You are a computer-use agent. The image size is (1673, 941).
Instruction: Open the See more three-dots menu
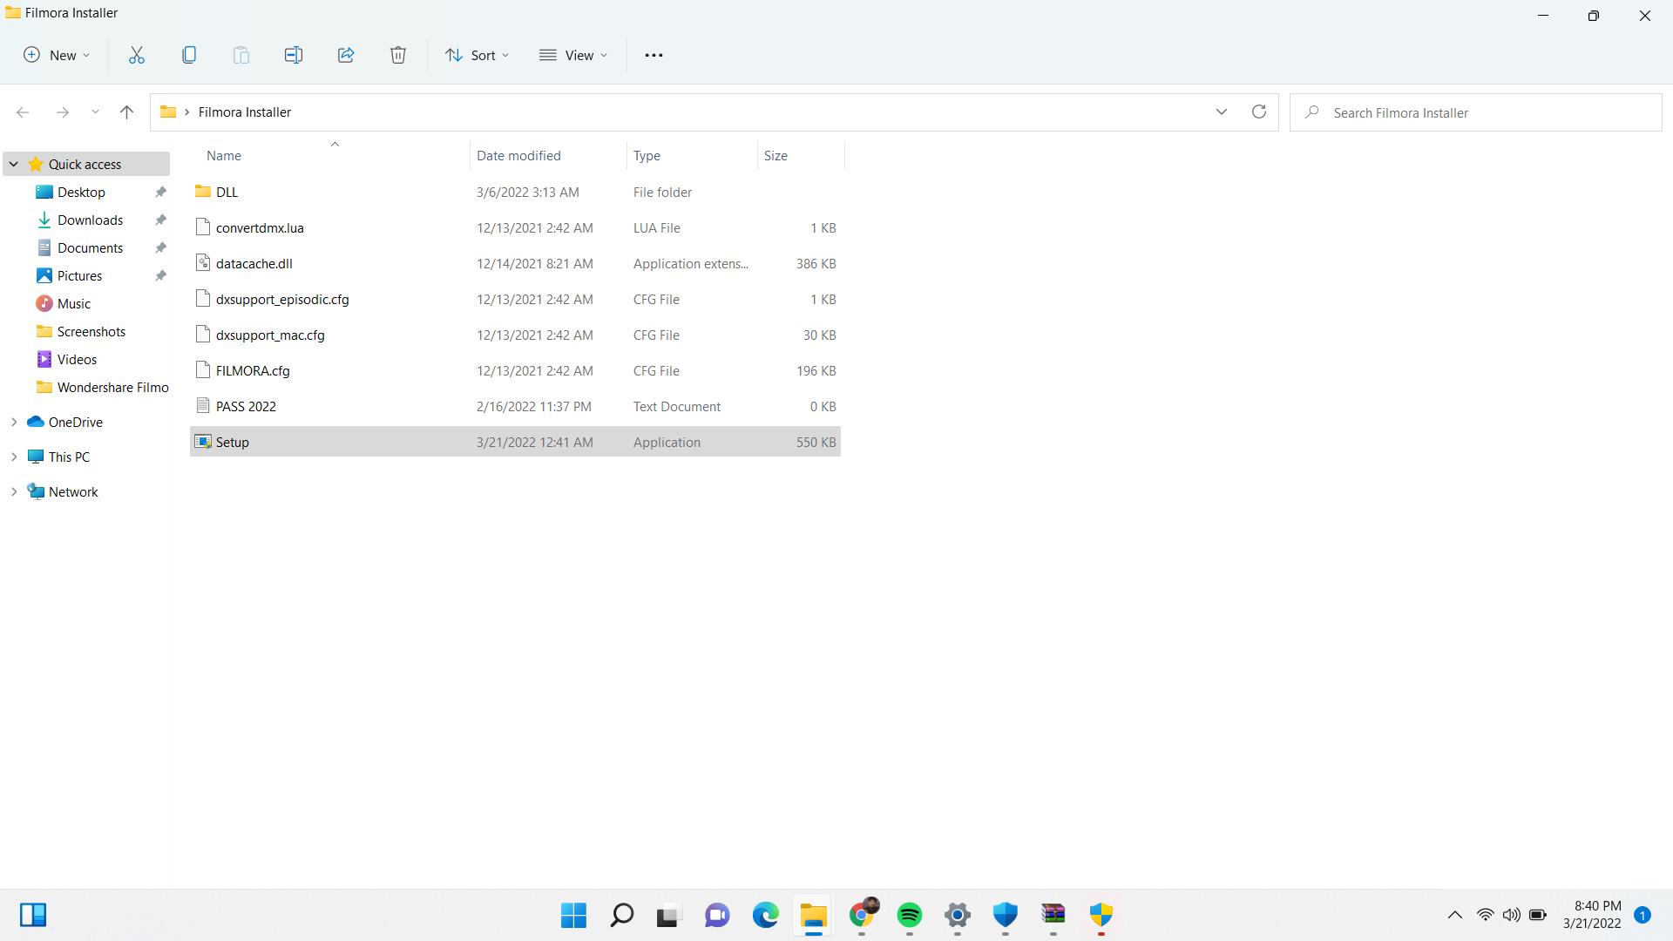[x=654, y=55]
